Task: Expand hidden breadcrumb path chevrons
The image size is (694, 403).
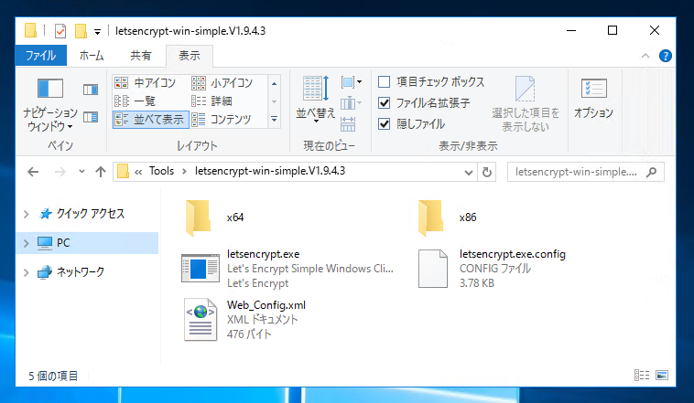Action: [x=138, y=172]
